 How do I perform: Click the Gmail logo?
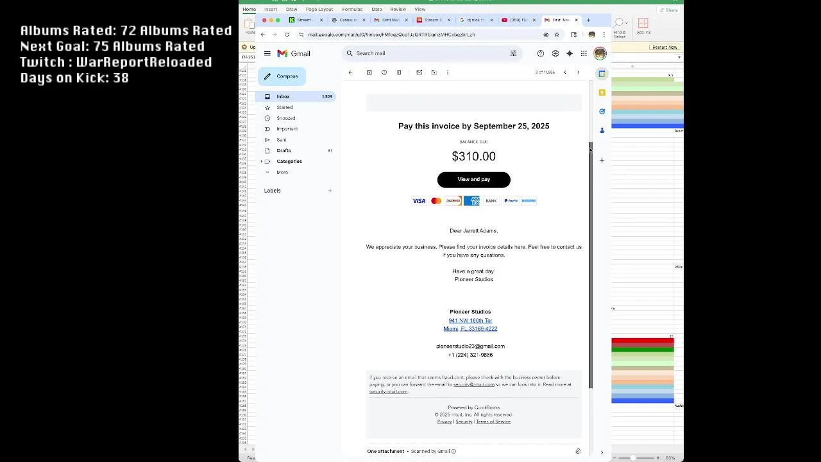pyautogui.click(x=294, y=54)
